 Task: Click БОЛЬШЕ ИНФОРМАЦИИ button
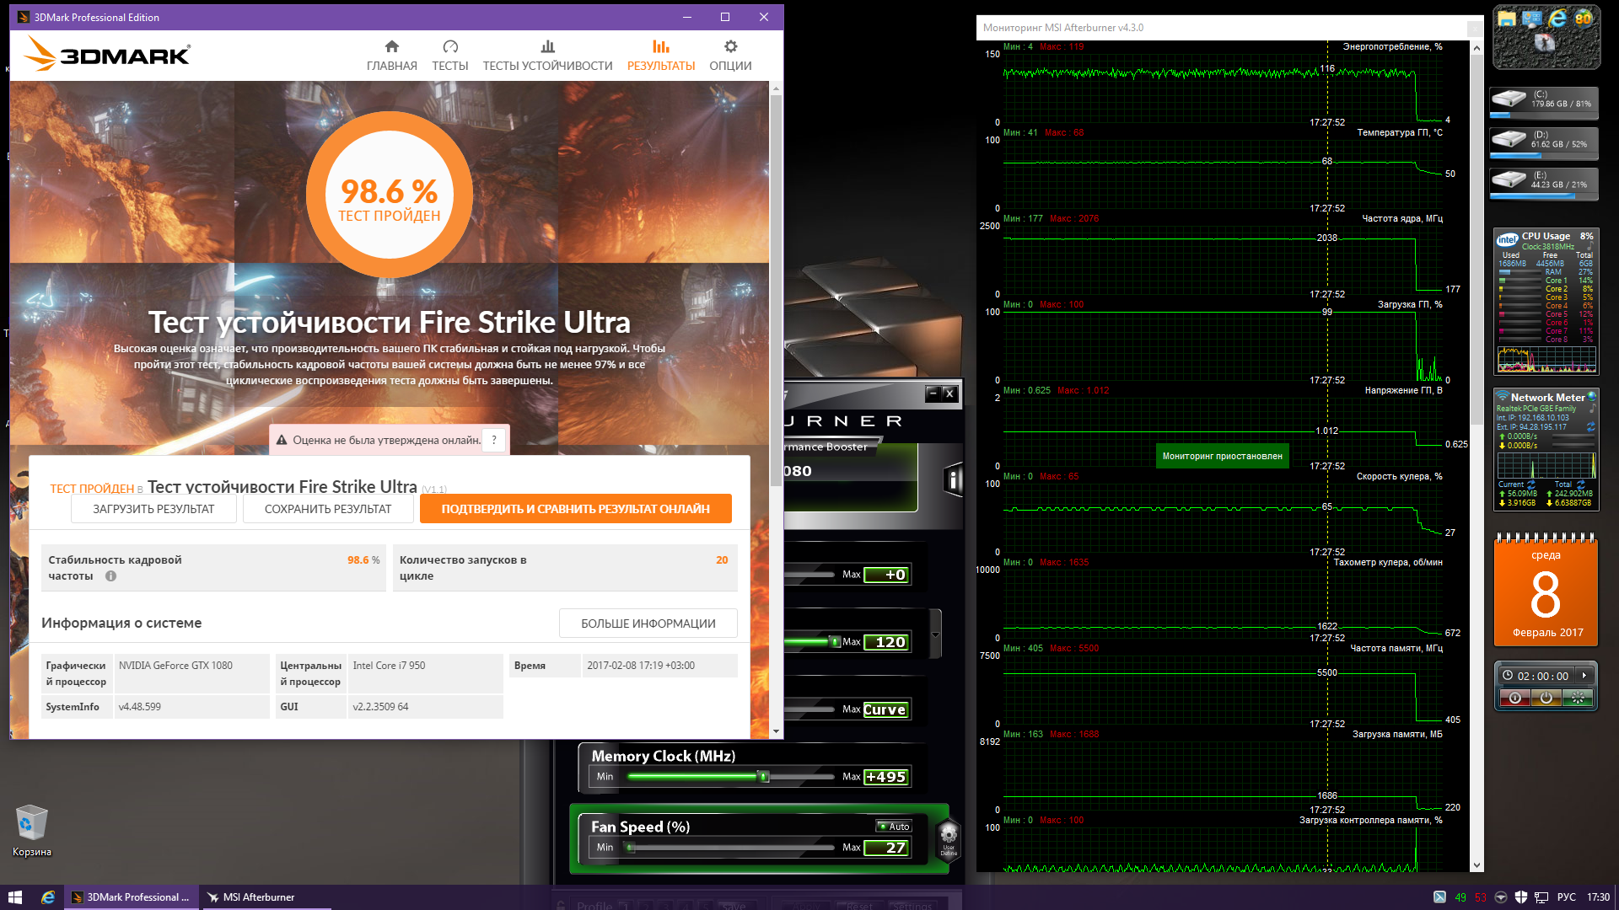point(648,624)
